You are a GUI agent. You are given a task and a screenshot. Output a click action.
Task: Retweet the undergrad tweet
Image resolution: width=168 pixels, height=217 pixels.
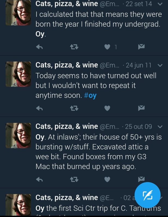(74, 47)
